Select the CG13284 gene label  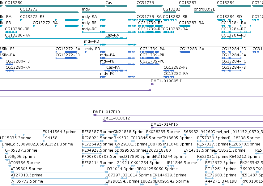pos(226,3)
